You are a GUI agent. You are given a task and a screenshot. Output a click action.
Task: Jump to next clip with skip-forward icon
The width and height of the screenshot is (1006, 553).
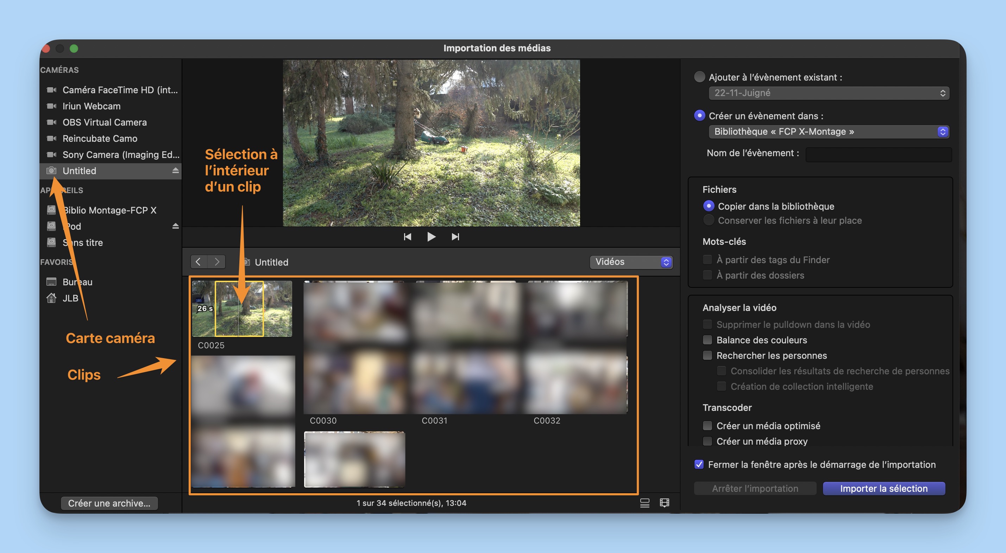(x=455, y=237)
